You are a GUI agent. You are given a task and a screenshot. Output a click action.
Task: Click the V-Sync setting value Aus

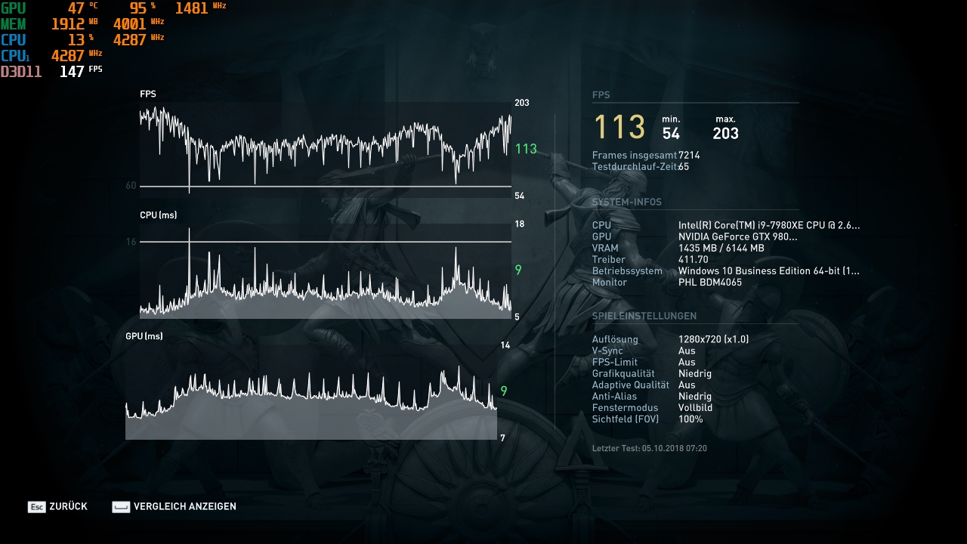(687, 351)
